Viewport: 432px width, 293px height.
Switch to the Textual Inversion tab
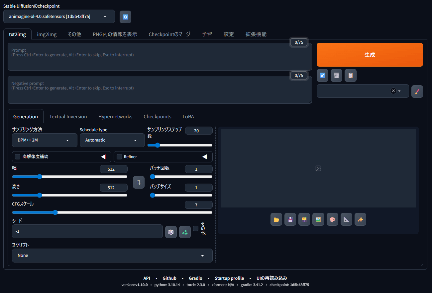coord(68,117)
